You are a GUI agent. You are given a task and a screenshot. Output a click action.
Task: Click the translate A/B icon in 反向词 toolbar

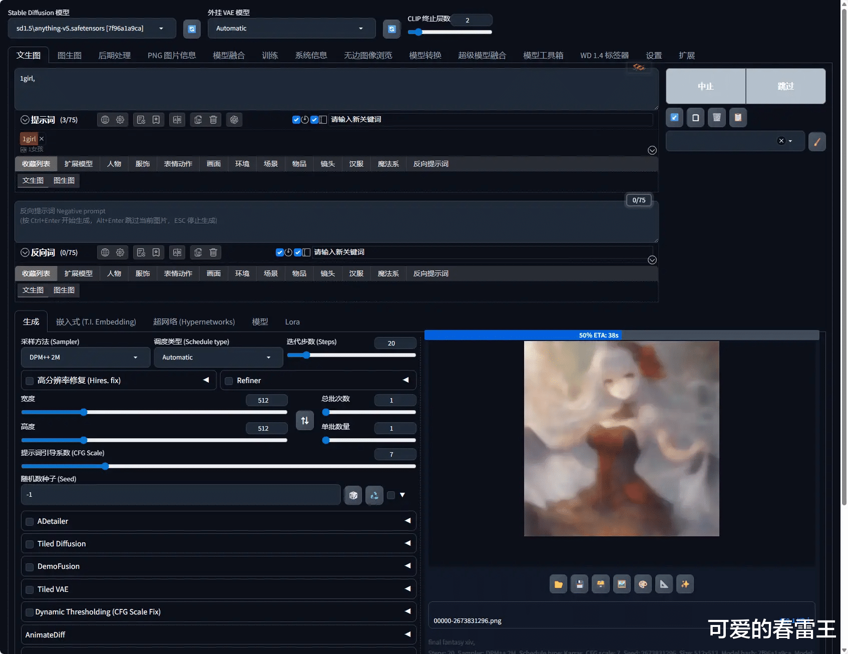coord(177,252)
